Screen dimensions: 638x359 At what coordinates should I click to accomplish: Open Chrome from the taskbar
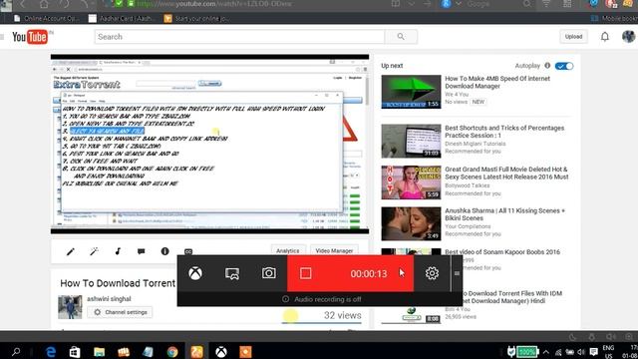coord(172,352)
